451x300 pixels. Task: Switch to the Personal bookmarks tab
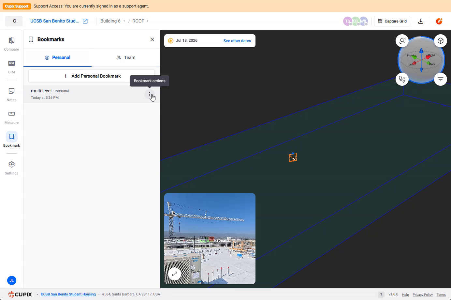pyautogui.click(x=58, y=58)
